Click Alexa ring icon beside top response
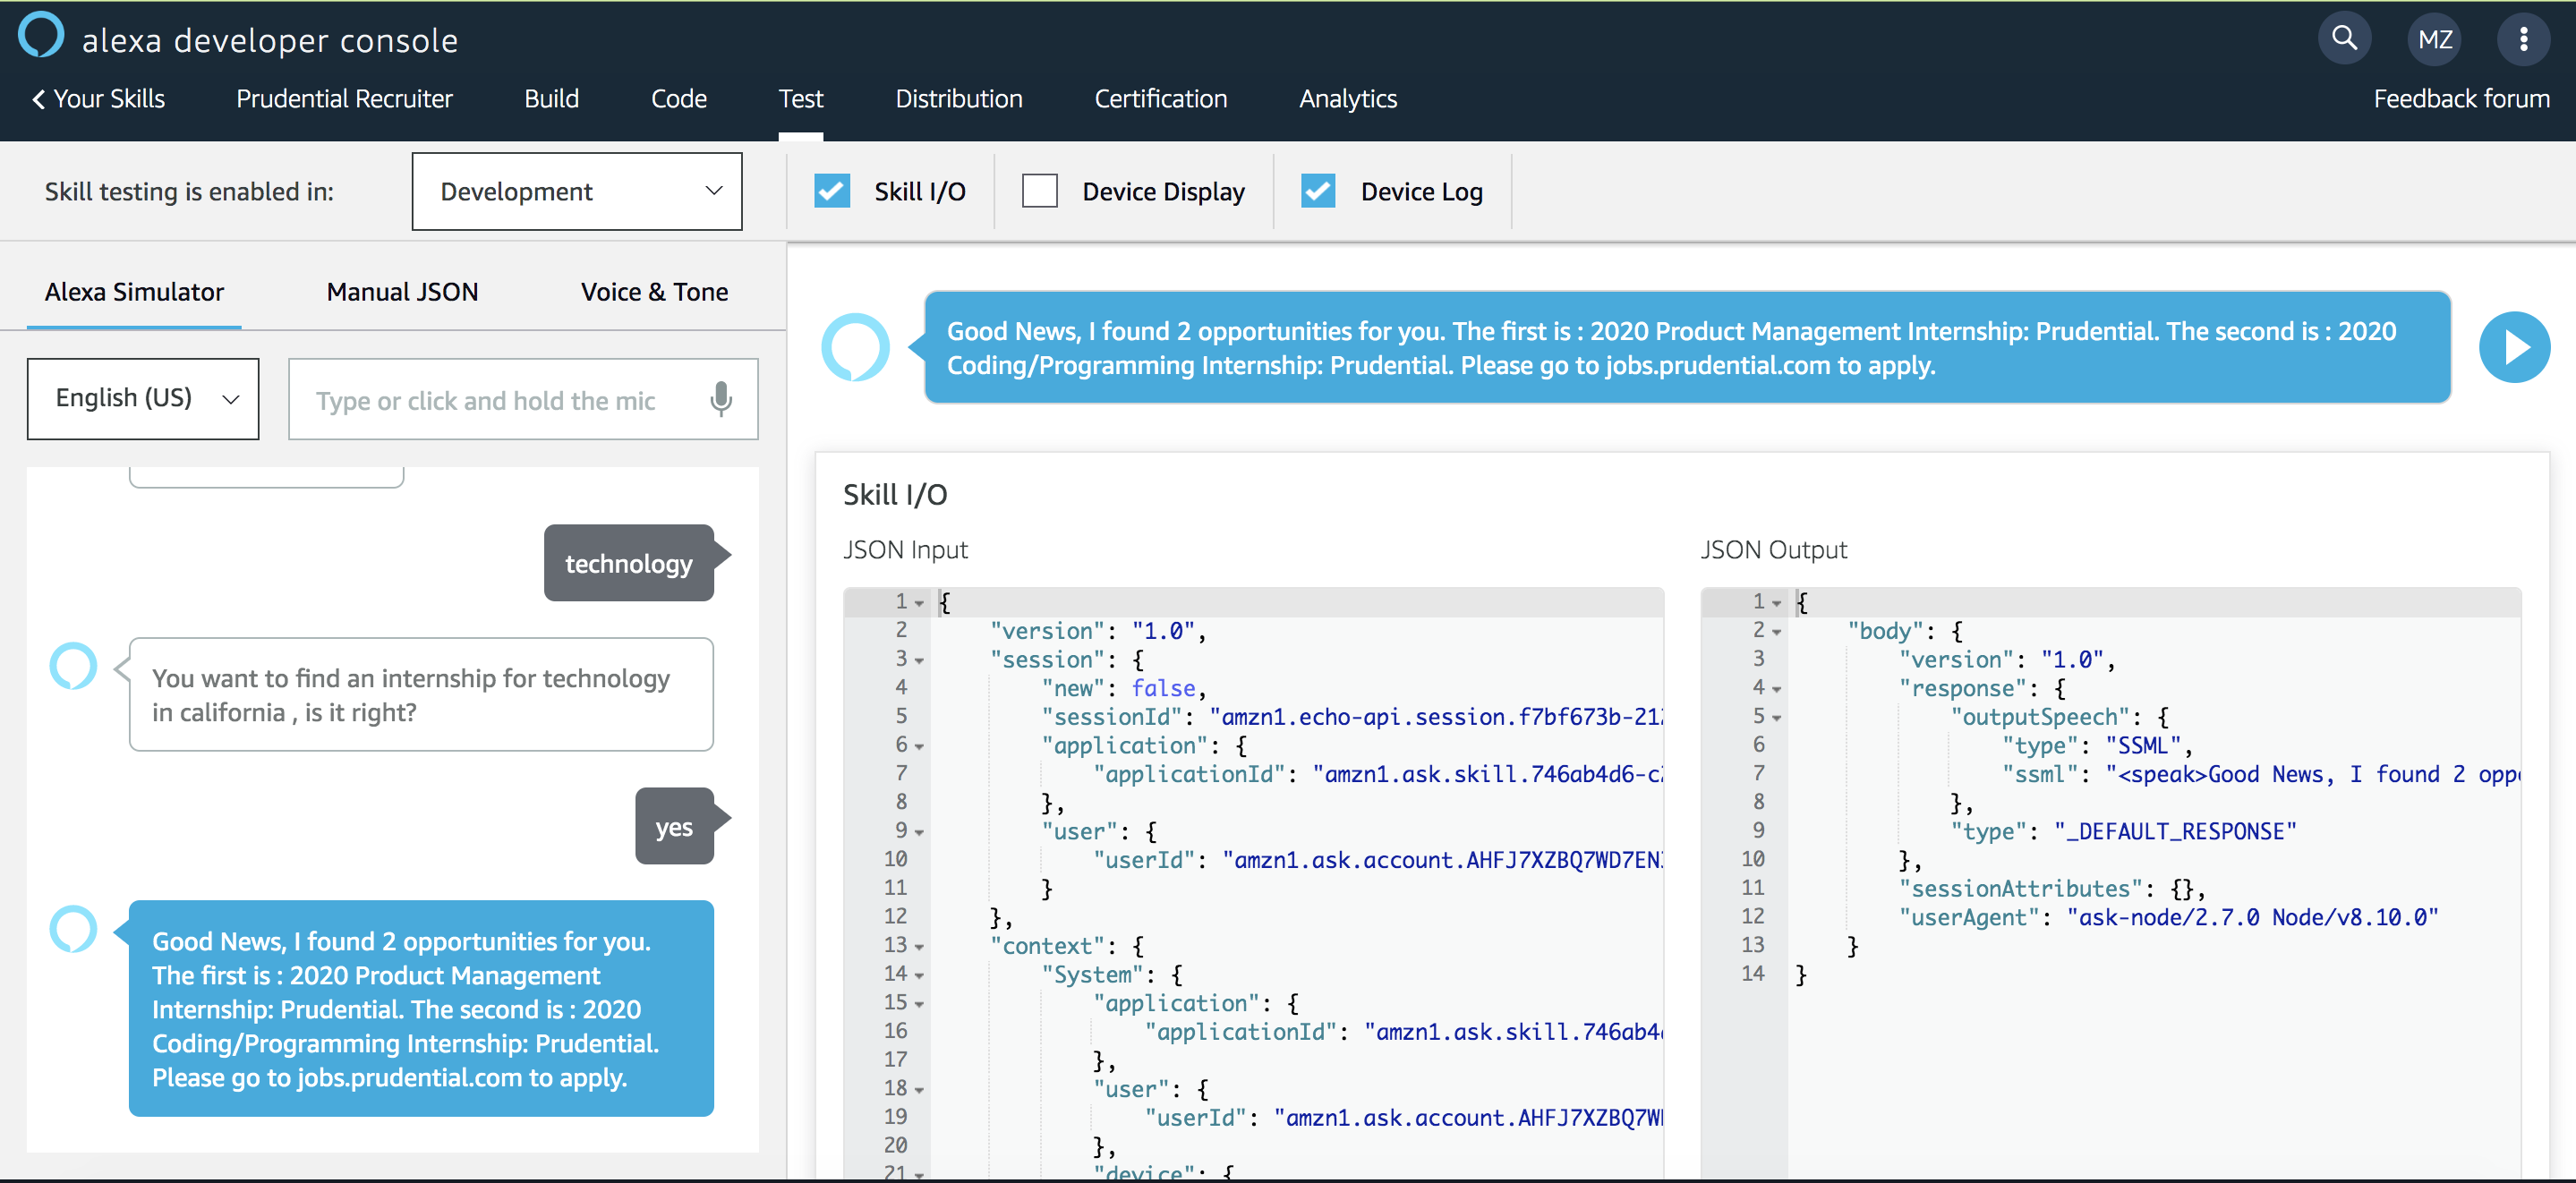The height and width of the screenshot is (1183, 2576). [x=855, y=347]
